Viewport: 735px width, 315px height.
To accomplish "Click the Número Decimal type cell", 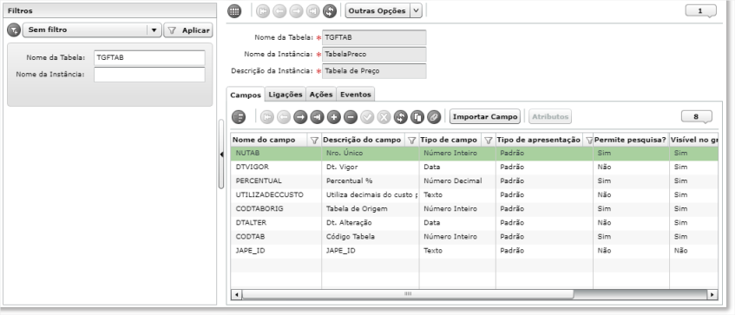I will [x=457, y=181].
